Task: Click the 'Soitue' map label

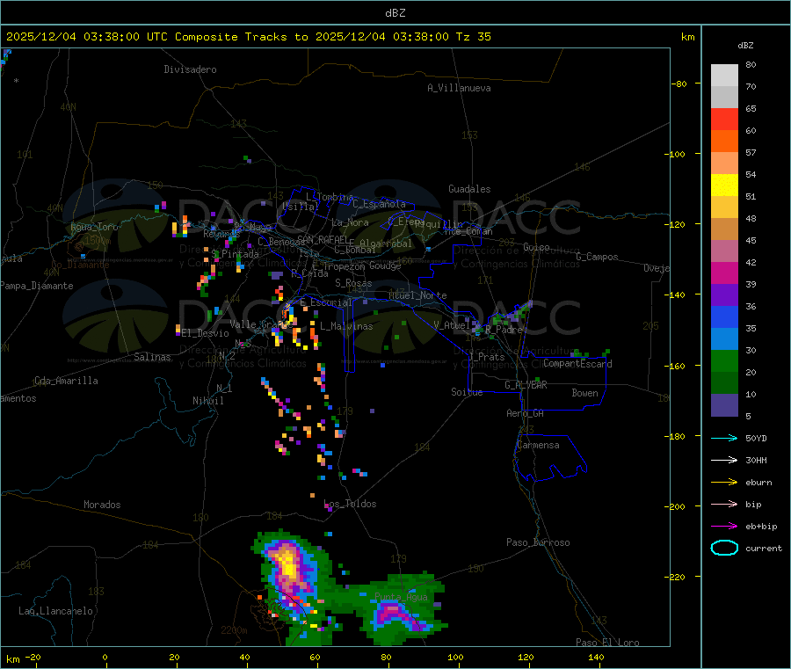Action: [467, 392]
